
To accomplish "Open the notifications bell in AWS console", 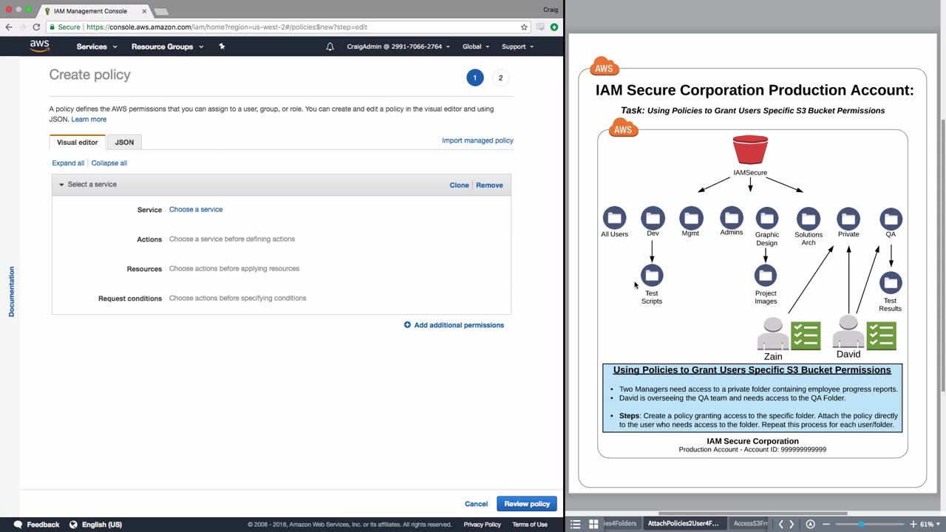I will 330,47.
